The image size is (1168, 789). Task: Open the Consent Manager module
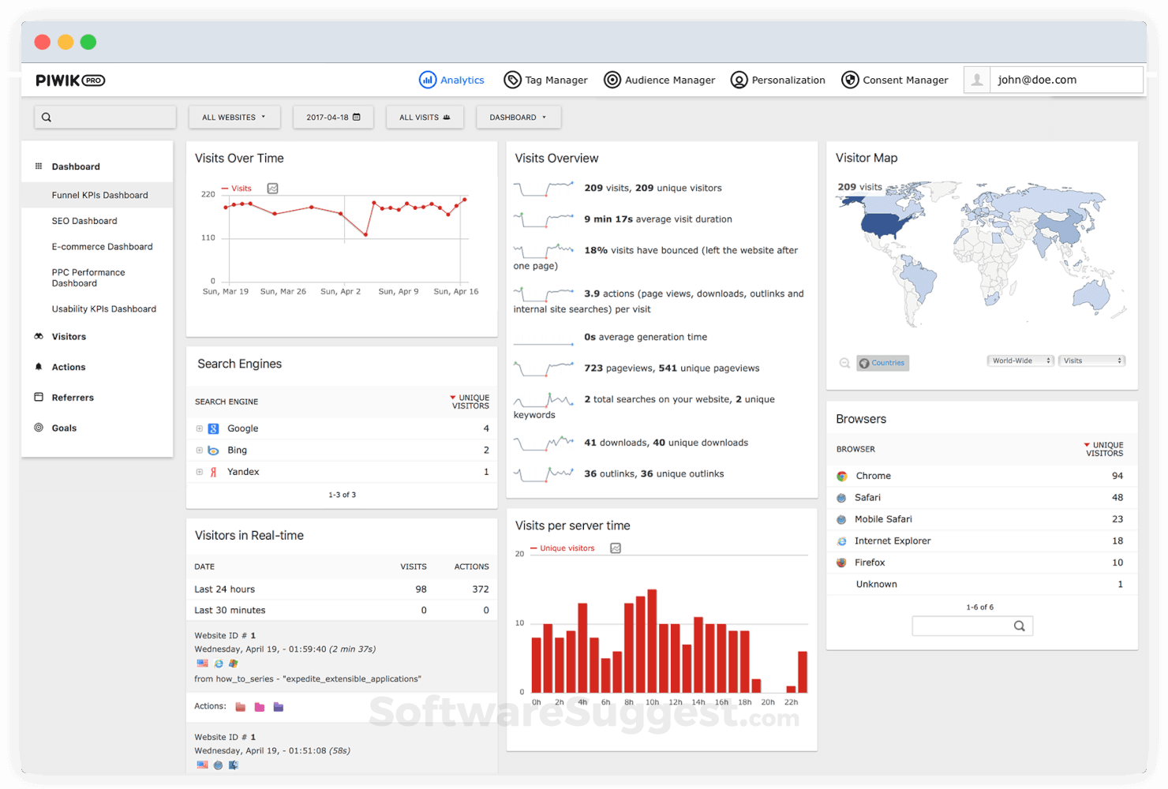click(x=895, y=80)
